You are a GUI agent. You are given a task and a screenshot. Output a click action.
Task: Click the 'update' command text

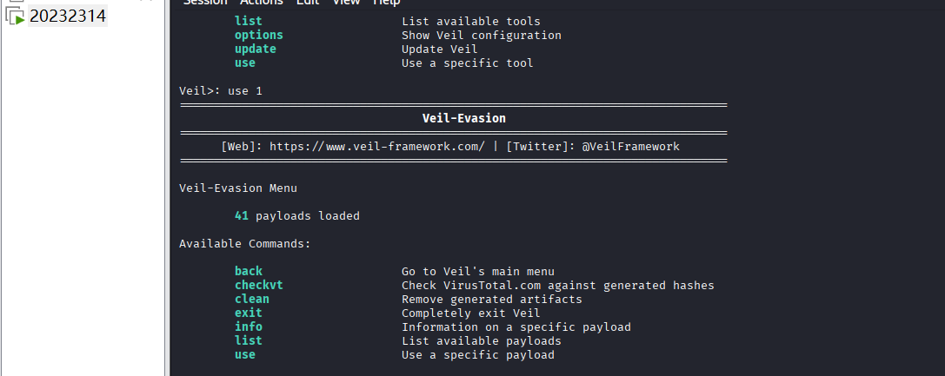tap(255, 49)
